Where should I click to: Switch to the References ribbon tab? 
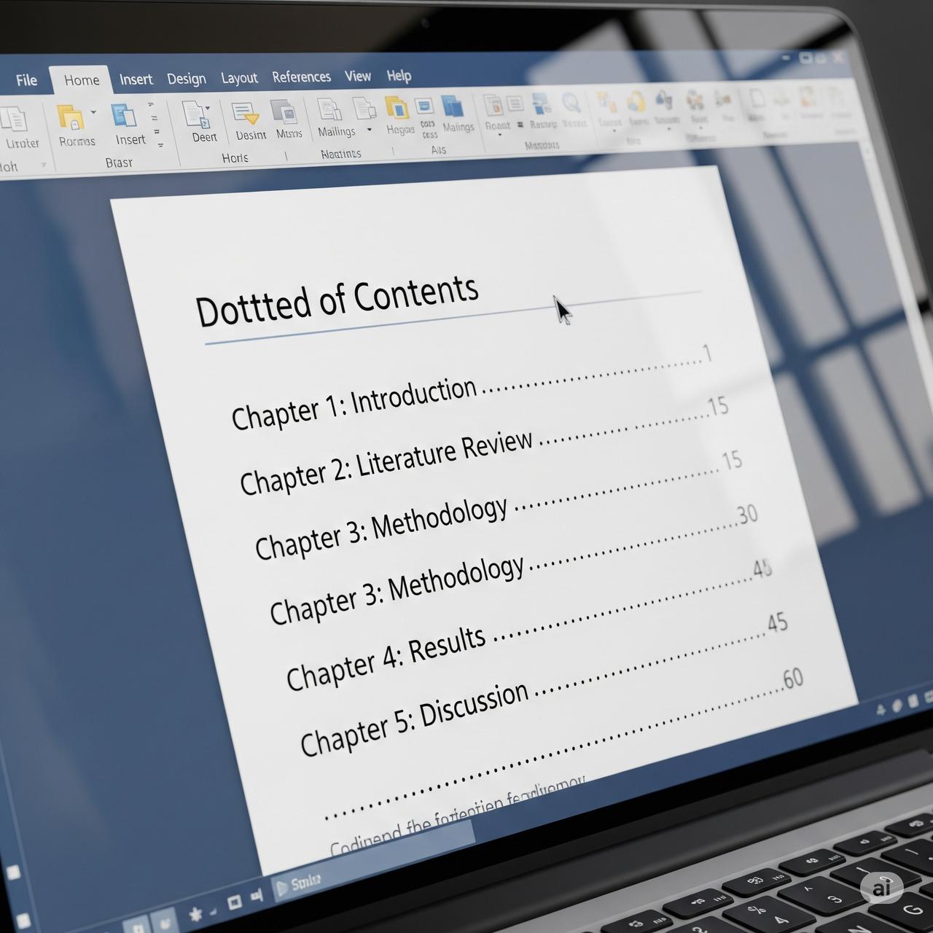click(301, 77)
